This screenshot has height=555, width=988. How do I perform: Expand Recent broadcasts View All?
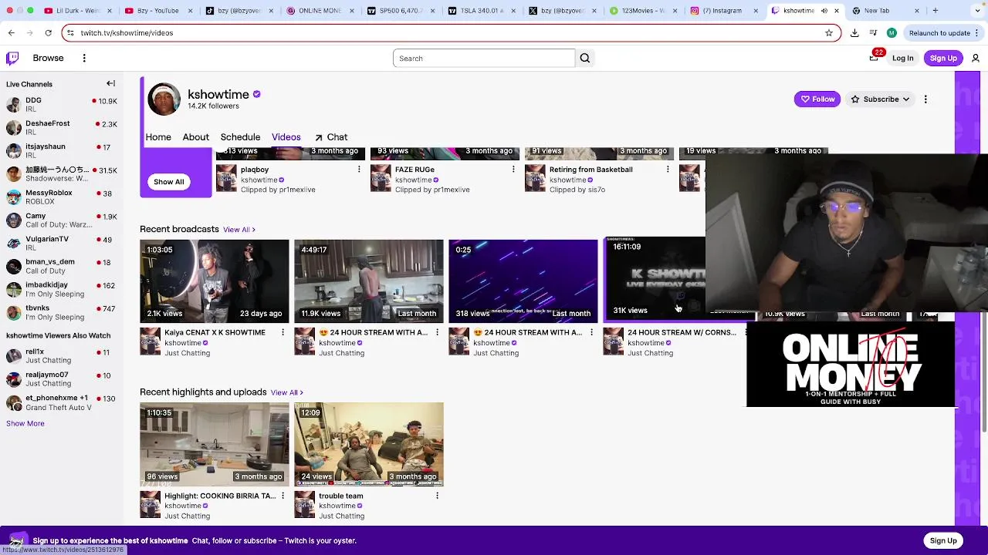click(x=239, y=230)
